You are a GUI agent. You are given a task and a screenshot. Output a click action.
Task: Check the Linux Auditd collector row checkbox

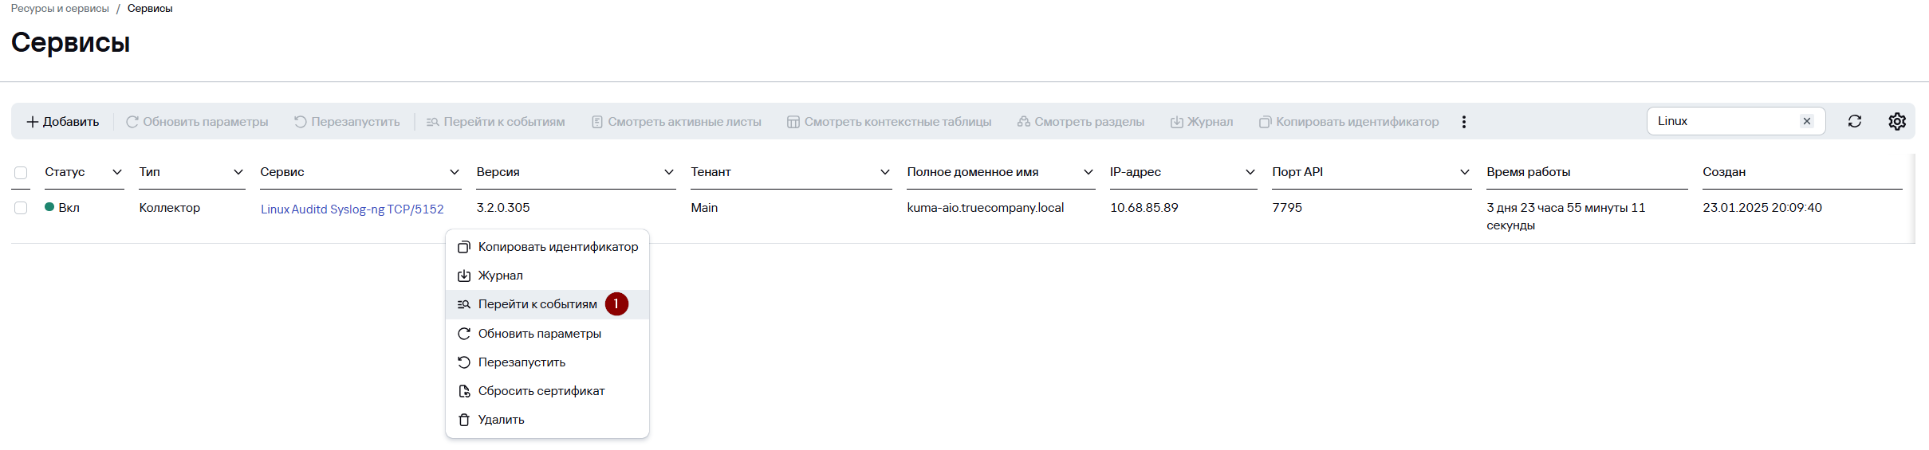21,208
